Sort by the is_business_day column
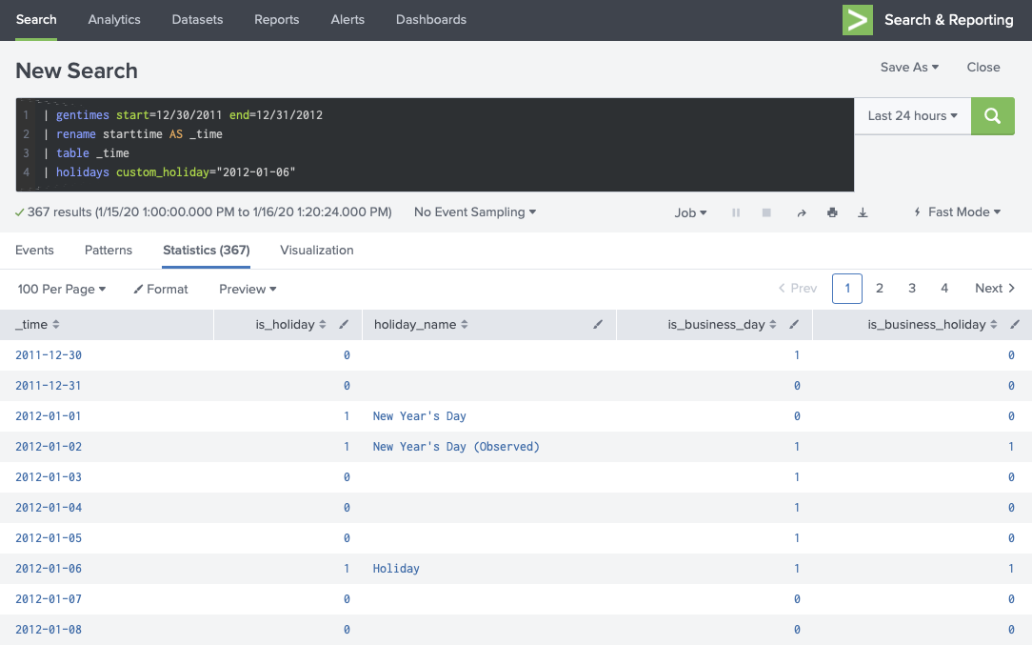This screenshot has height=645, width=1032. click(773, 324)
